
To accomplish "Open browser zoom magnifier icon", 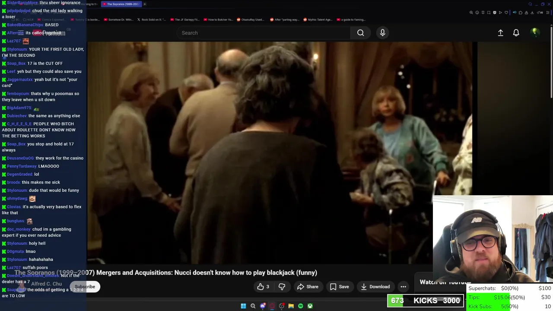I will (471, 13).
